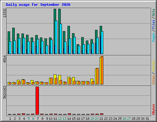Click day label 7 on the x-axis
Image resolution: width=157 pixels, height=122 pixels.
pyautogui.click(x=38, y=119)
